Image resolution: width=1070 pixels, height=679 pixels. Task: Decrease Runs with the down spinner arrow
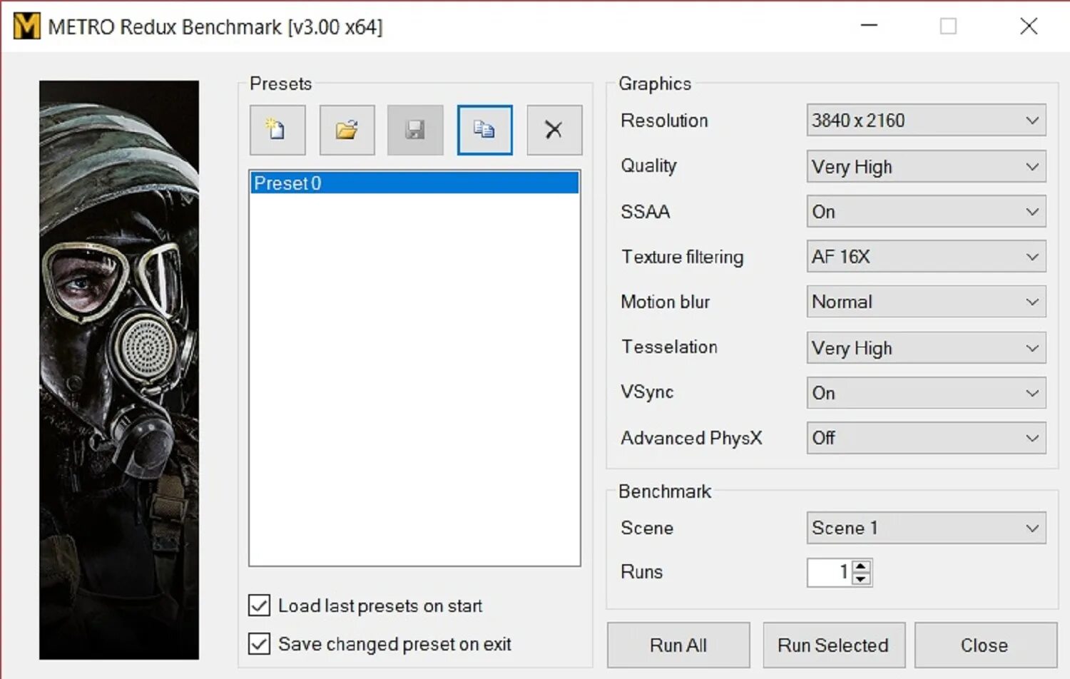click(862, 579)
